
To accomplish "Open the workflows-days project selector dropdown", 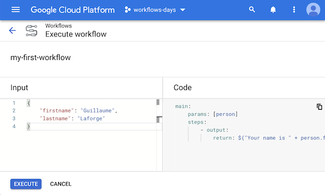I will pos(155,9).
